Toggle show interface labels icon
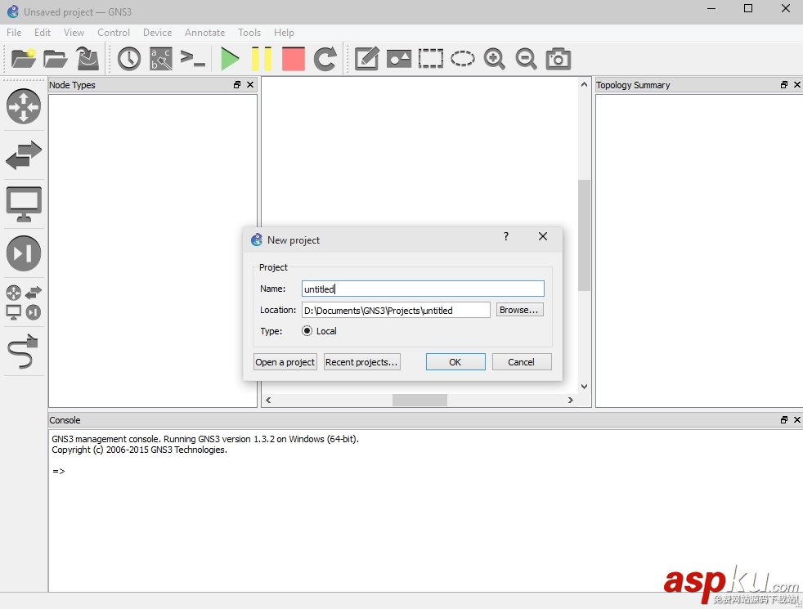The width and height of the screenshot is (803, 609). (x=161, y=58)
